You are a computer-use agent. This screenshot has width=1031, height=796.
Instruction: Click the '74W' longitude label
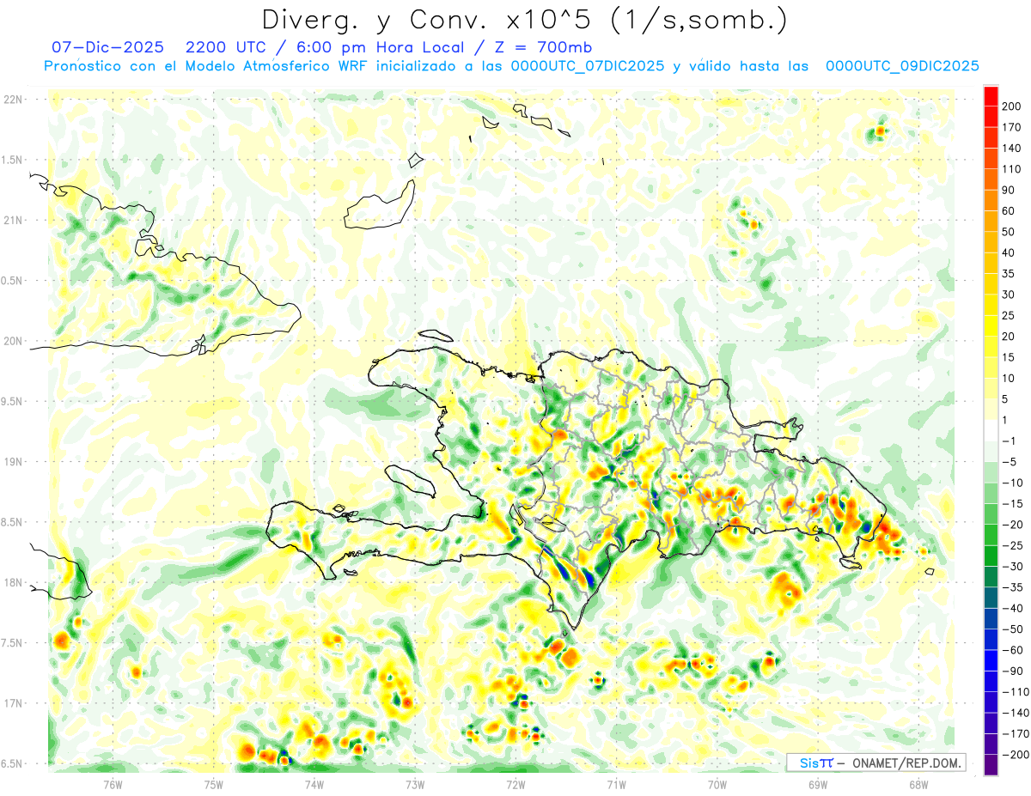(314, 784)
